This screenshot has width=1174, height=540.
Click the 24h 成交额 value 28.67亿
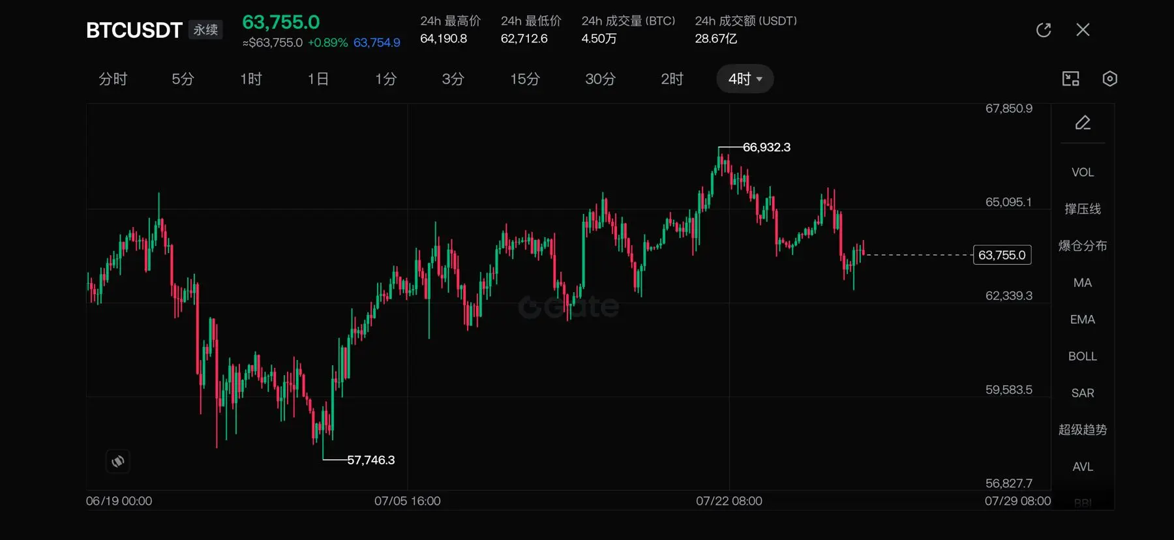(x=716, y=38)
